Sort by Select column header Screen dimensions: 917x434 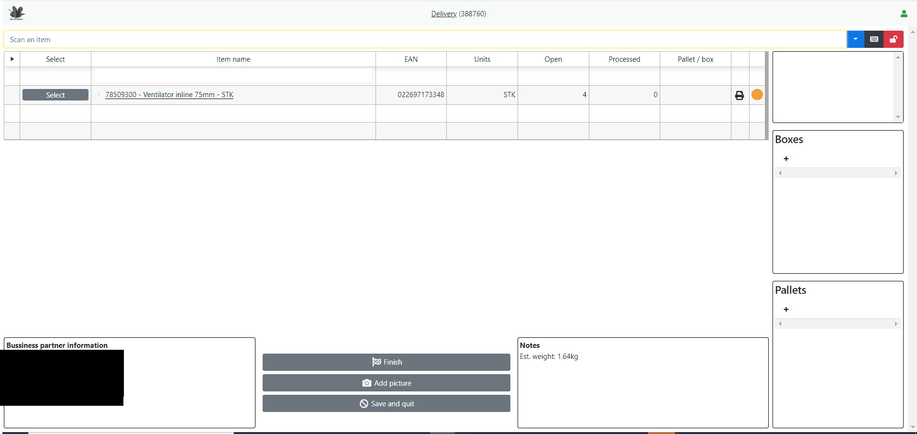pyautogui.click(x=55, y=59)
